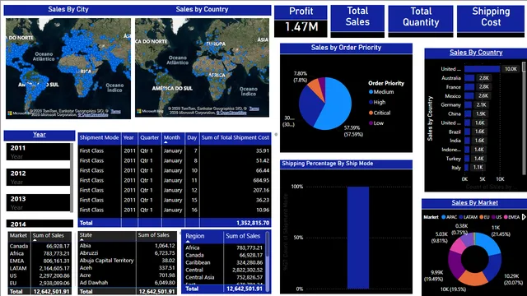Select the United States bar labeled 10.0K
Image resolution: width=527 pixels, height=296 pixels.
[482, 69]
